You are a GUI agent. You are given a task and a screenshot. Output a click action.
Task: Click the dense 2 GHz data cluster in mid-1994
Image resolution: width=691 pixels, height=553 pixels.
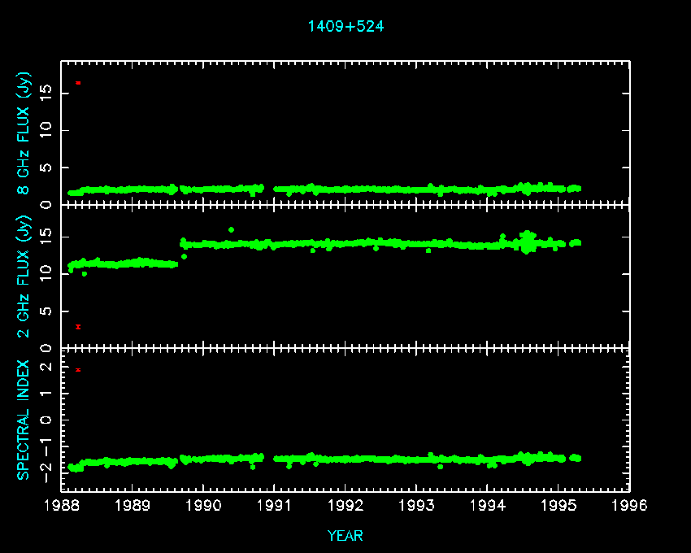coord(528,242)
